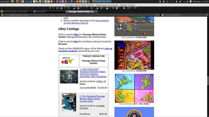The width and height of the screenshot is (209, 117).
Task: Open The Simpsons/Teenage Mutant Ninja Turtles listing
Action: coord(92,99)
